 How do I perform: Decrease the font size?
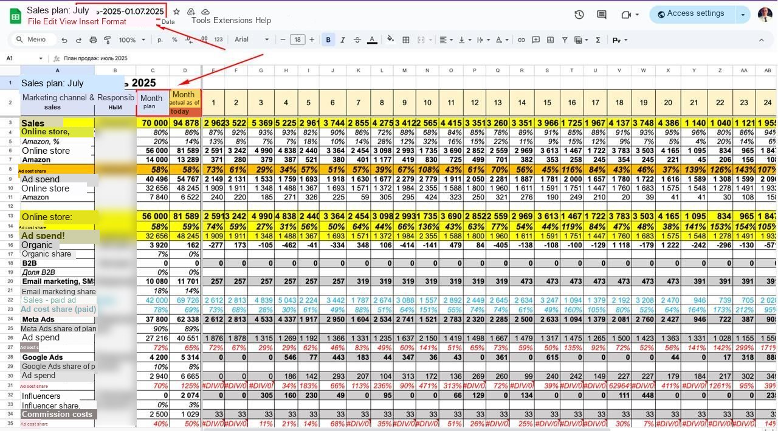[x=283, y=40]
